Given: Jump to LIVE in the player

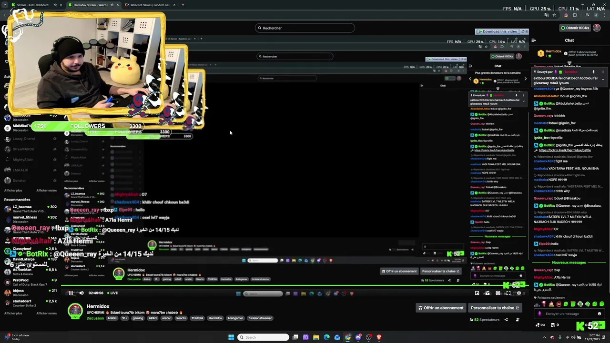Looking at the screenshot, I should point(112,293).
